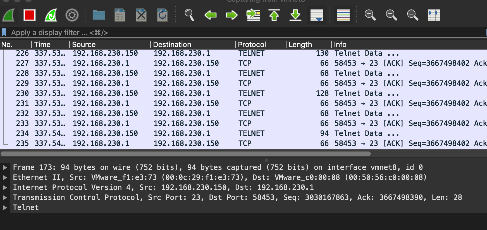The image size is (487, 230).
Task: Toggle auto-scroll during live capture
Action: (317, 15)
